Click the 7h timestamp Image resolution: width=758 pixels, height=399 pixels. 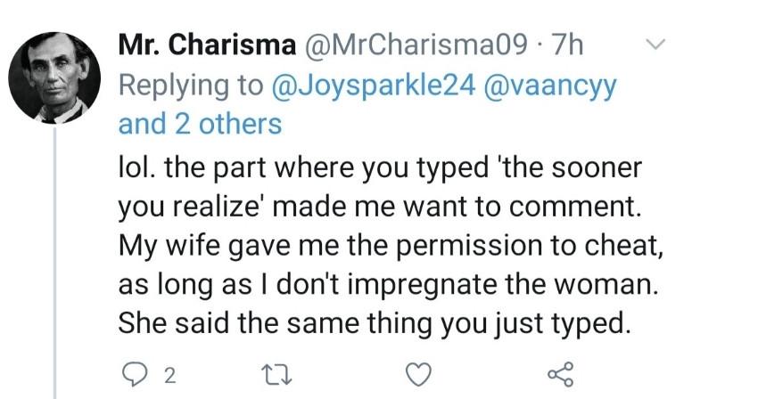(566, 45)
